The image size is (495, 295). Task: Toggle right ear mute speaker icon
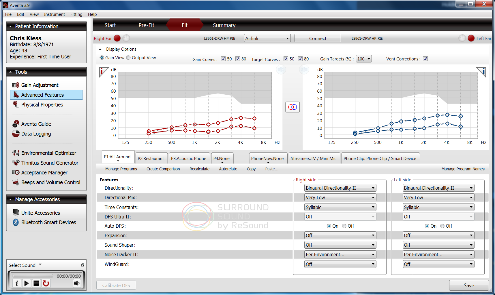(x=281, y=69)
